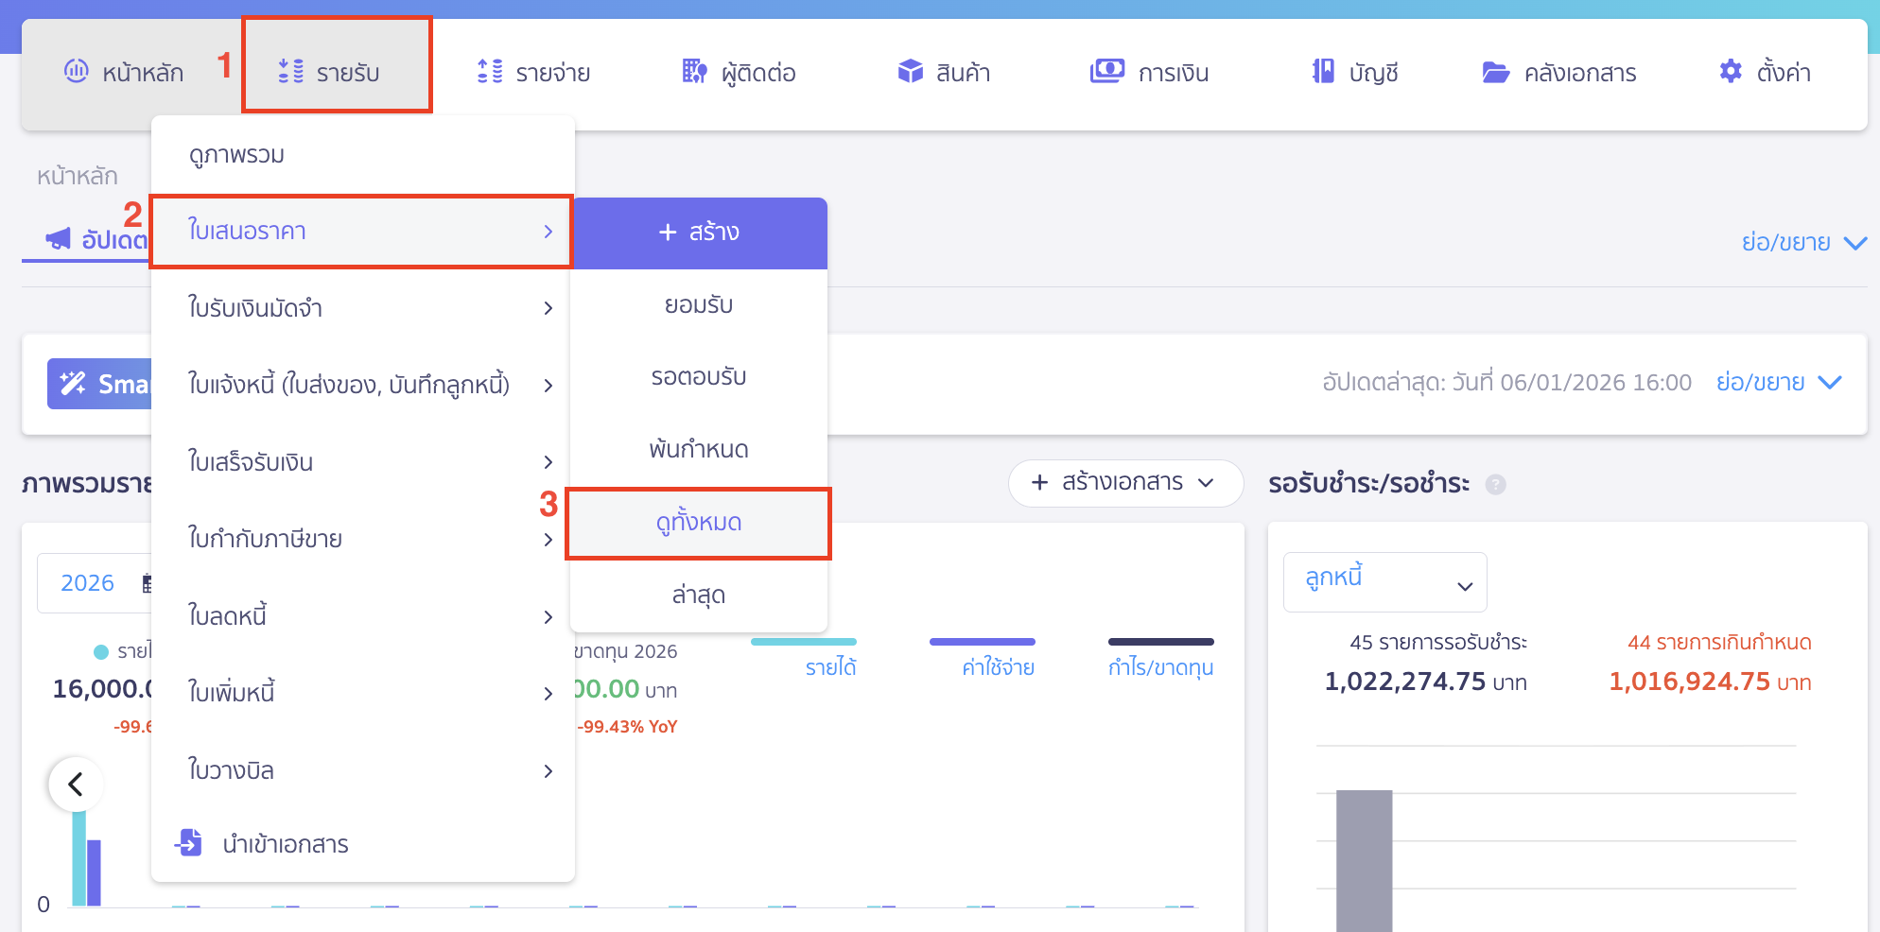Screen dimensions: 1880x932
Task: Click the นำเข้าเอกสาร import file icon
Action: point(189,842)
